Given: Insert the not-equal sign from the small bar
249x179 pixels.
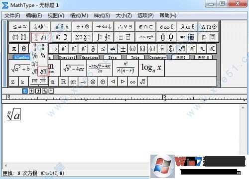Looking at the screenshot, I should pos(113,49).
